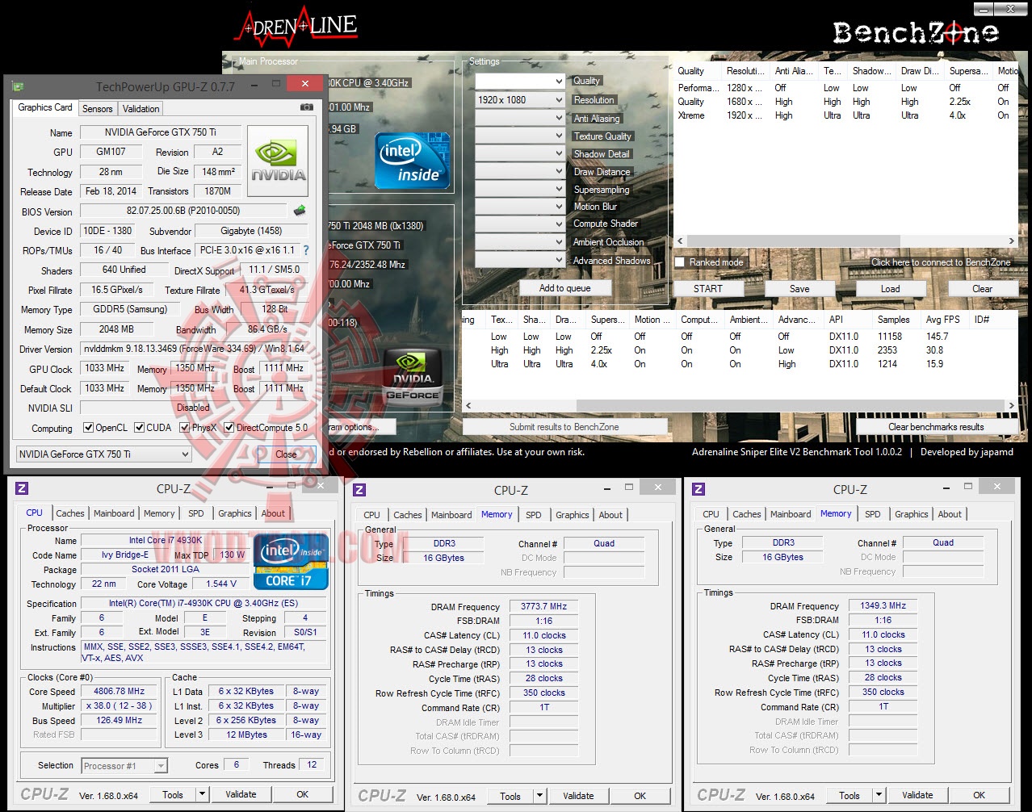Toggle the OpenCL checkbox in GPU-Z
This screenshot has width=1032, height=812.
coord(89,428)
